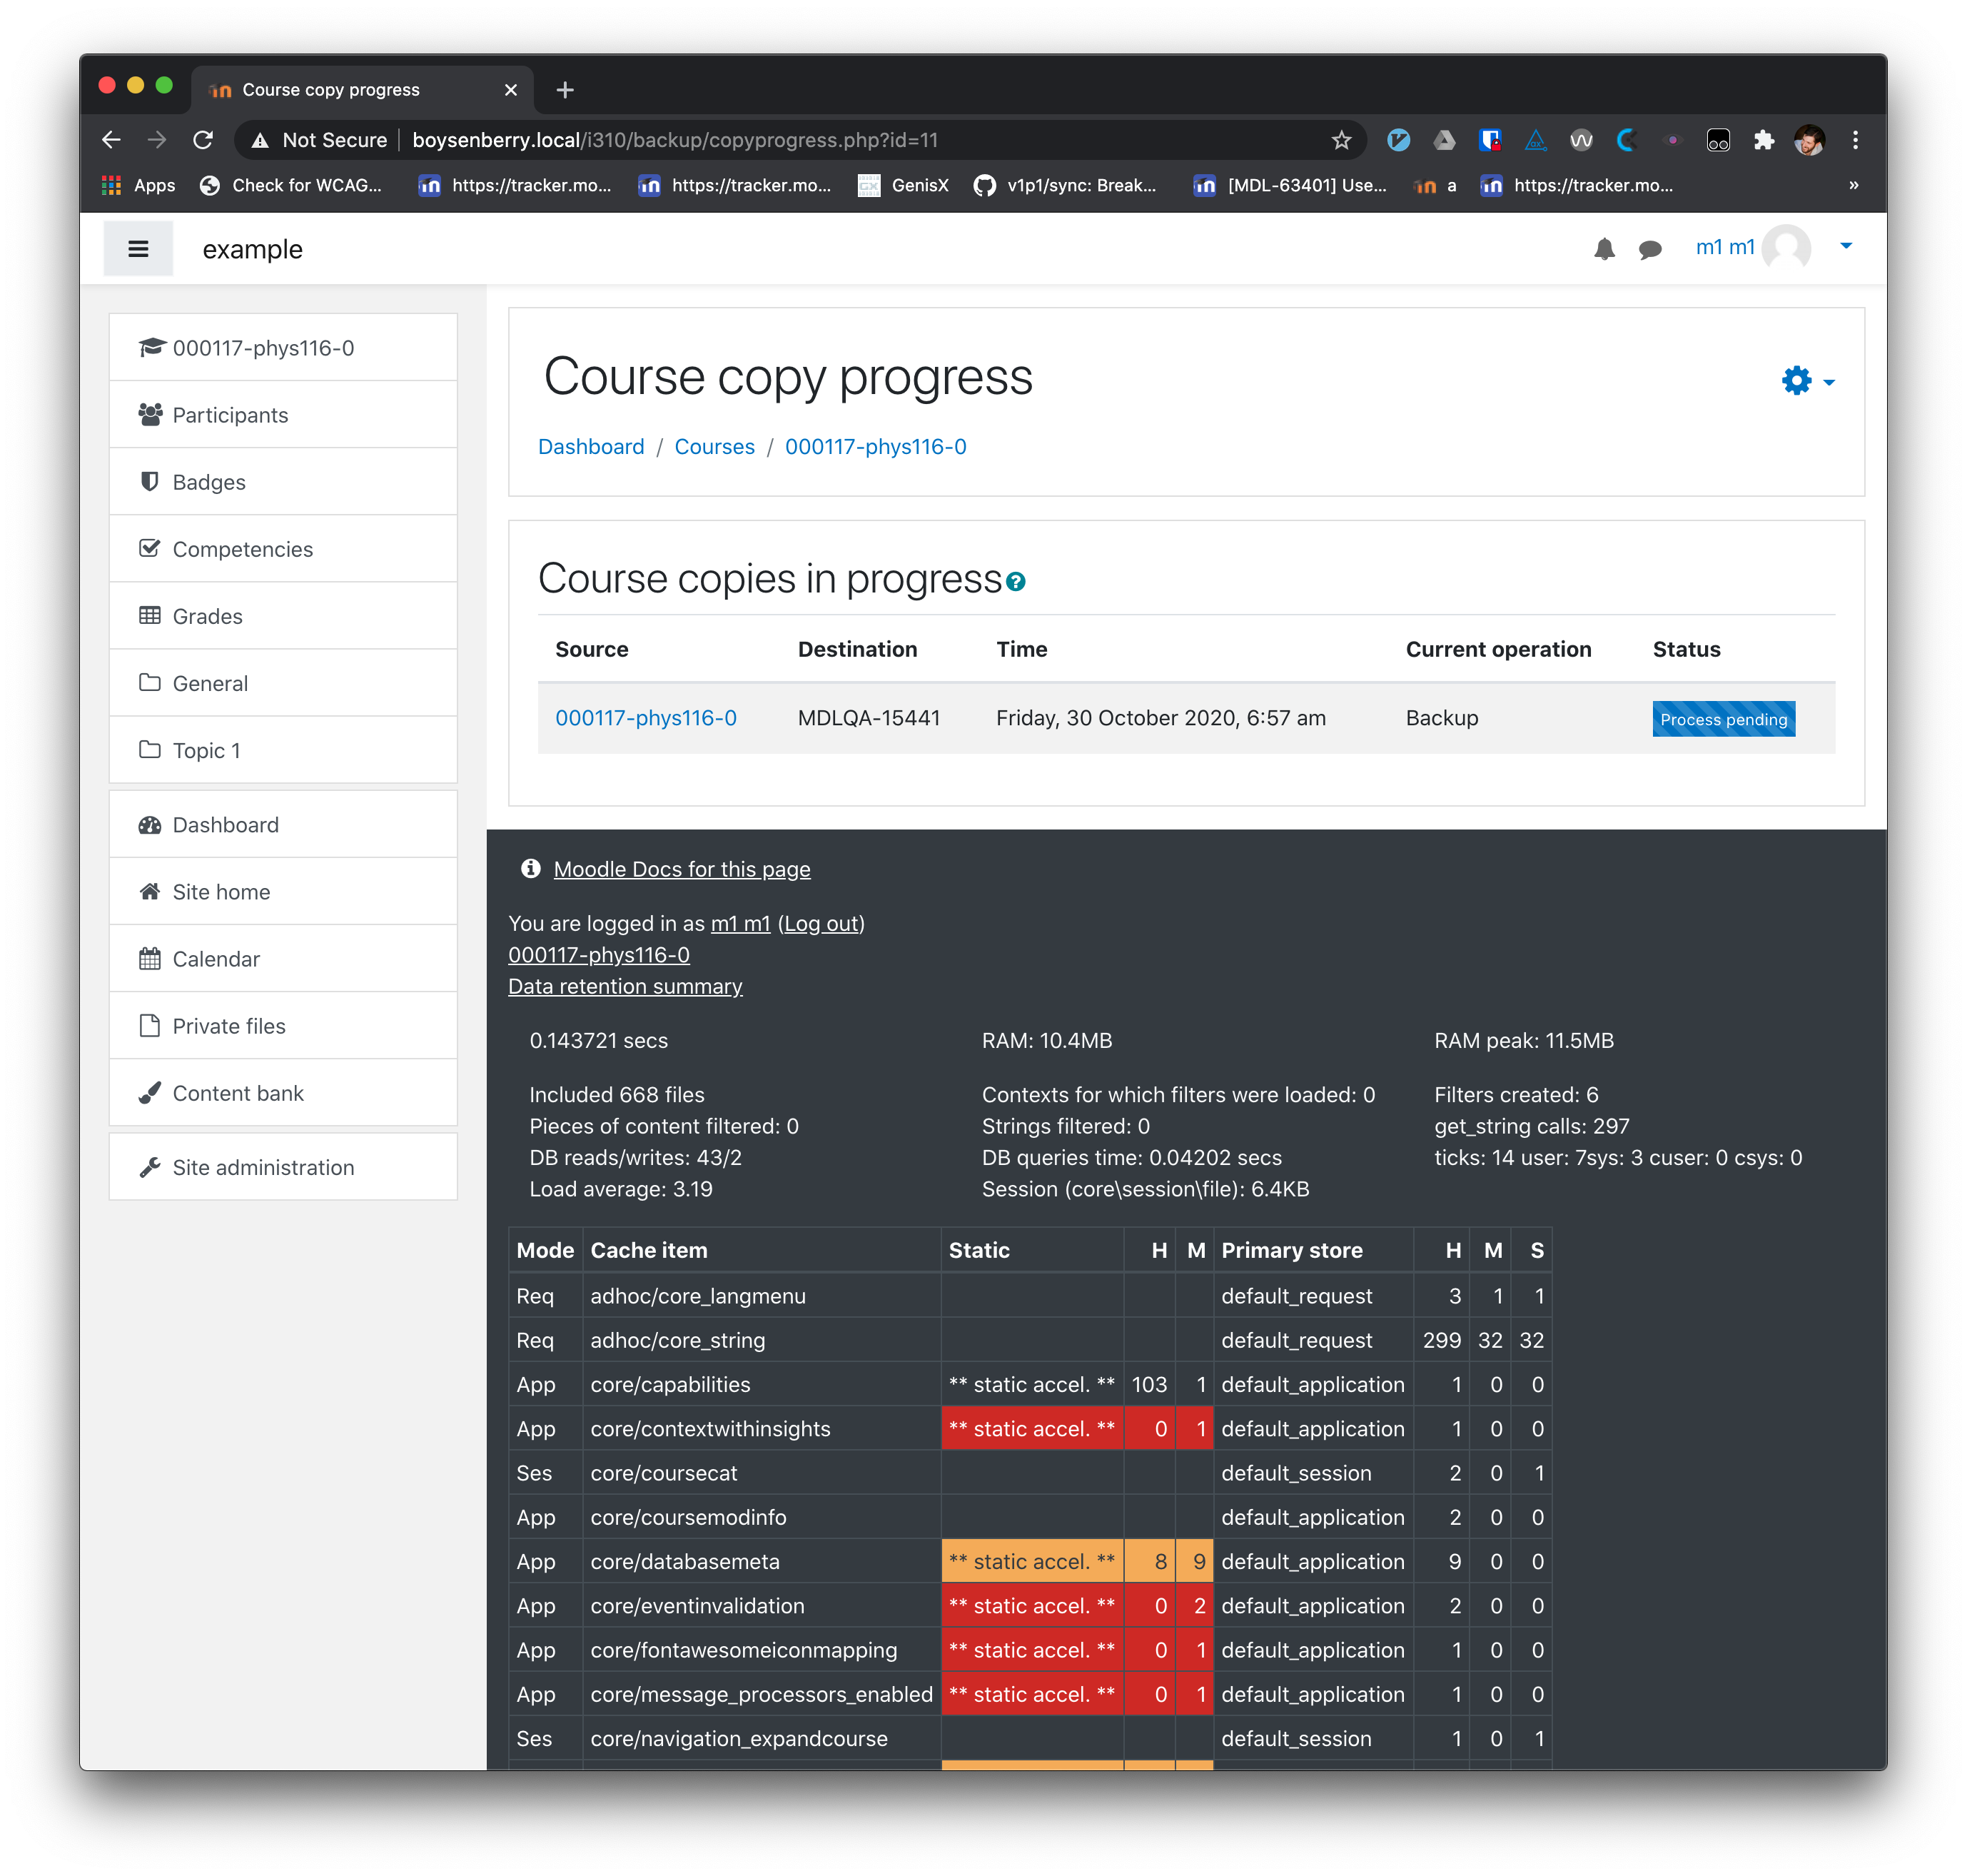Open Competencies in the side navigation
Image resolution: width=1967 pixels, height=1876 pixels.
[283, 549]
